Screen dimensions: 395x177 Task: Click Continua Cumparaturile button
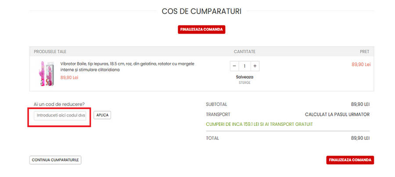pos(55,160)
